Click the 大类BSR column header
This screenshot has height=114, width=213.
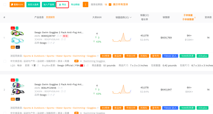[97, 17]
